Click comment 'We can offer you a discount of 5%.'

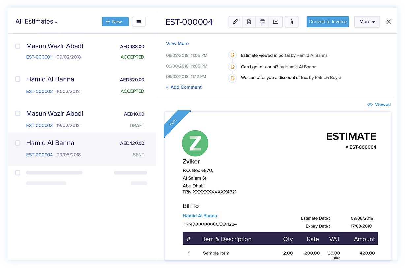[274, 78]
